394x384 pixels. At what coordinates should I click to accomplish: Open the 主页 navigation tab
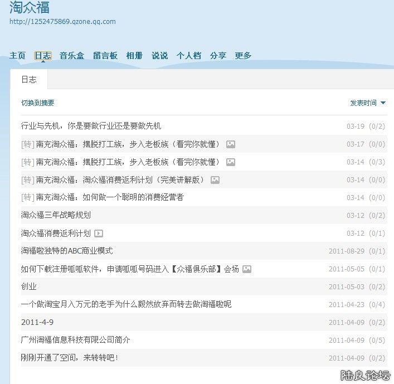tap(18, 56)
